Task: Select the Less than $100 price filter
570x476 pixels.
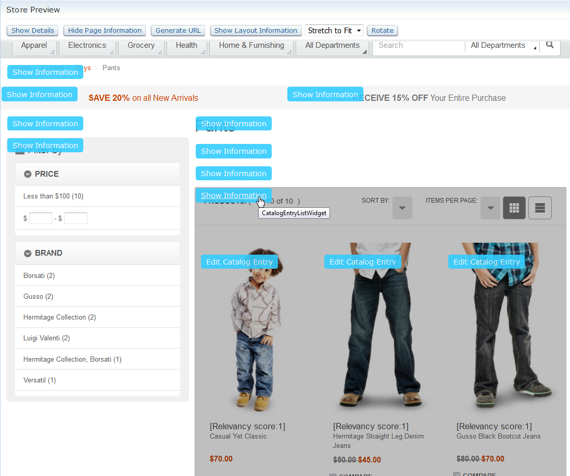Action: (54, 196)
